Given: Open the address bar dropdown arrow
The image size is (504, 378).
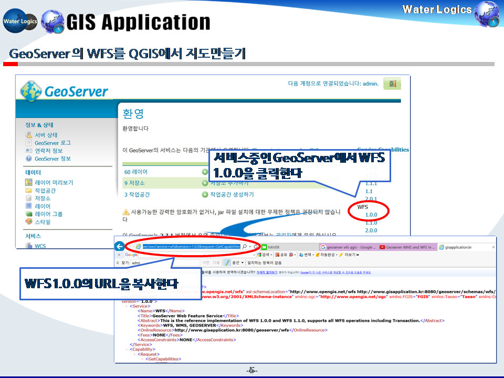Looking at the screenshot, I should coord(250,247).
